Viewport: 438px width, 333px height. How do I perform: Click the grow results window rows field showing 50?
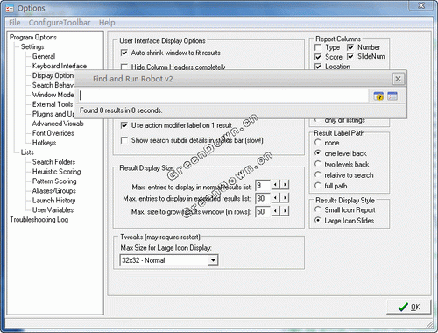(x=263, y=211)
